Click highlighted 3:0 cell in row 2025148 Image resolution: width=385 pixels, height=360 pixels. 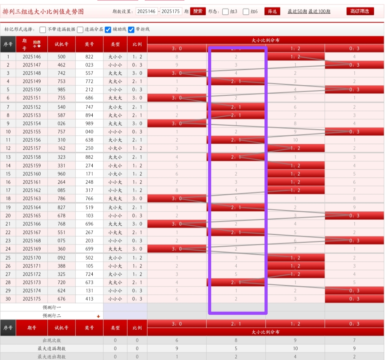(x=177, y=73)
